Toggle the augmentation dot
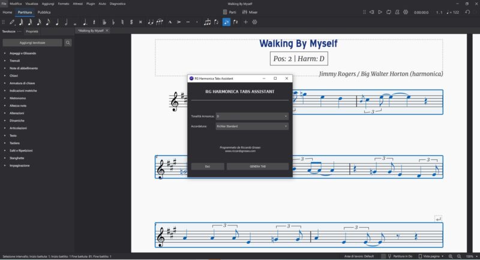Image resolution: width=480 pixels, height=260 pixels. [85, 22]
